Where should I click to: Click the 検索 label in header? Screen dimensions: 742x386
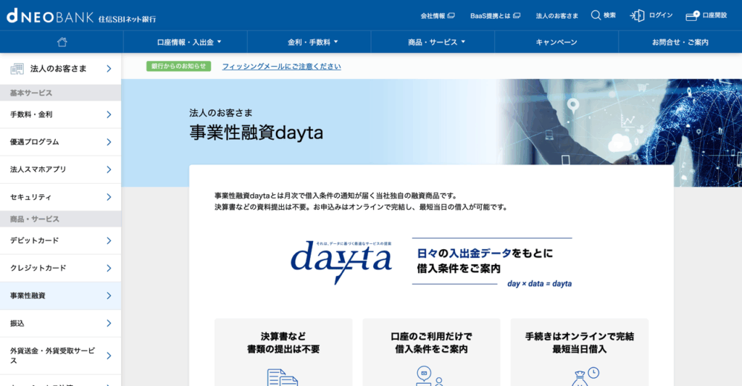coord(609,15)
